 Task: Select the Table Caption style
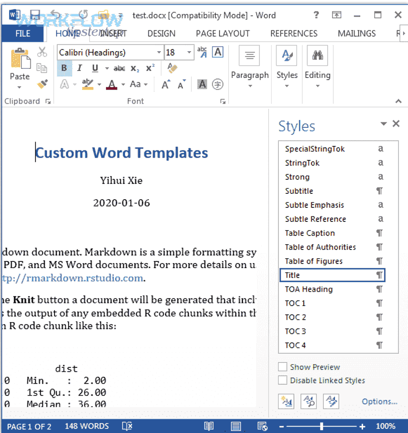(x=332, y=233)
